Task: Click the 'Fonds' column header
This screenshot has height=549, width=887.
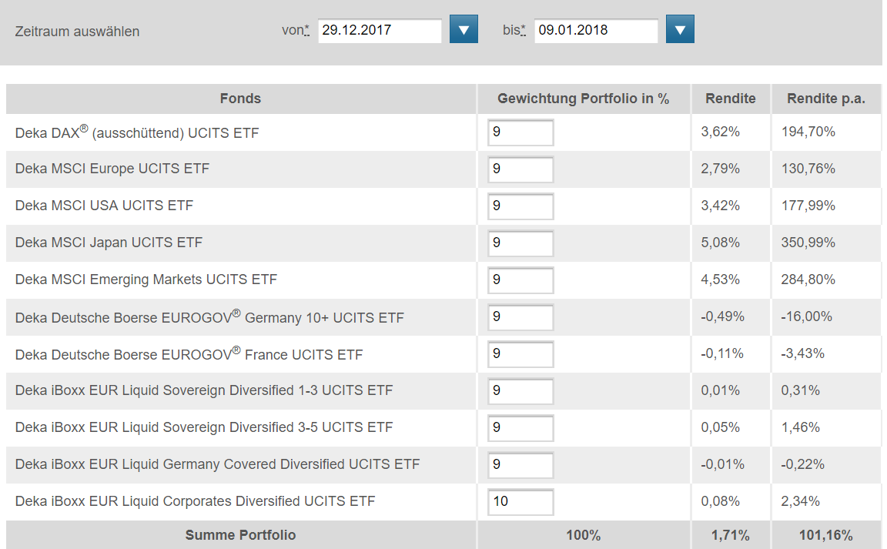Action: [x=240, y=99]
